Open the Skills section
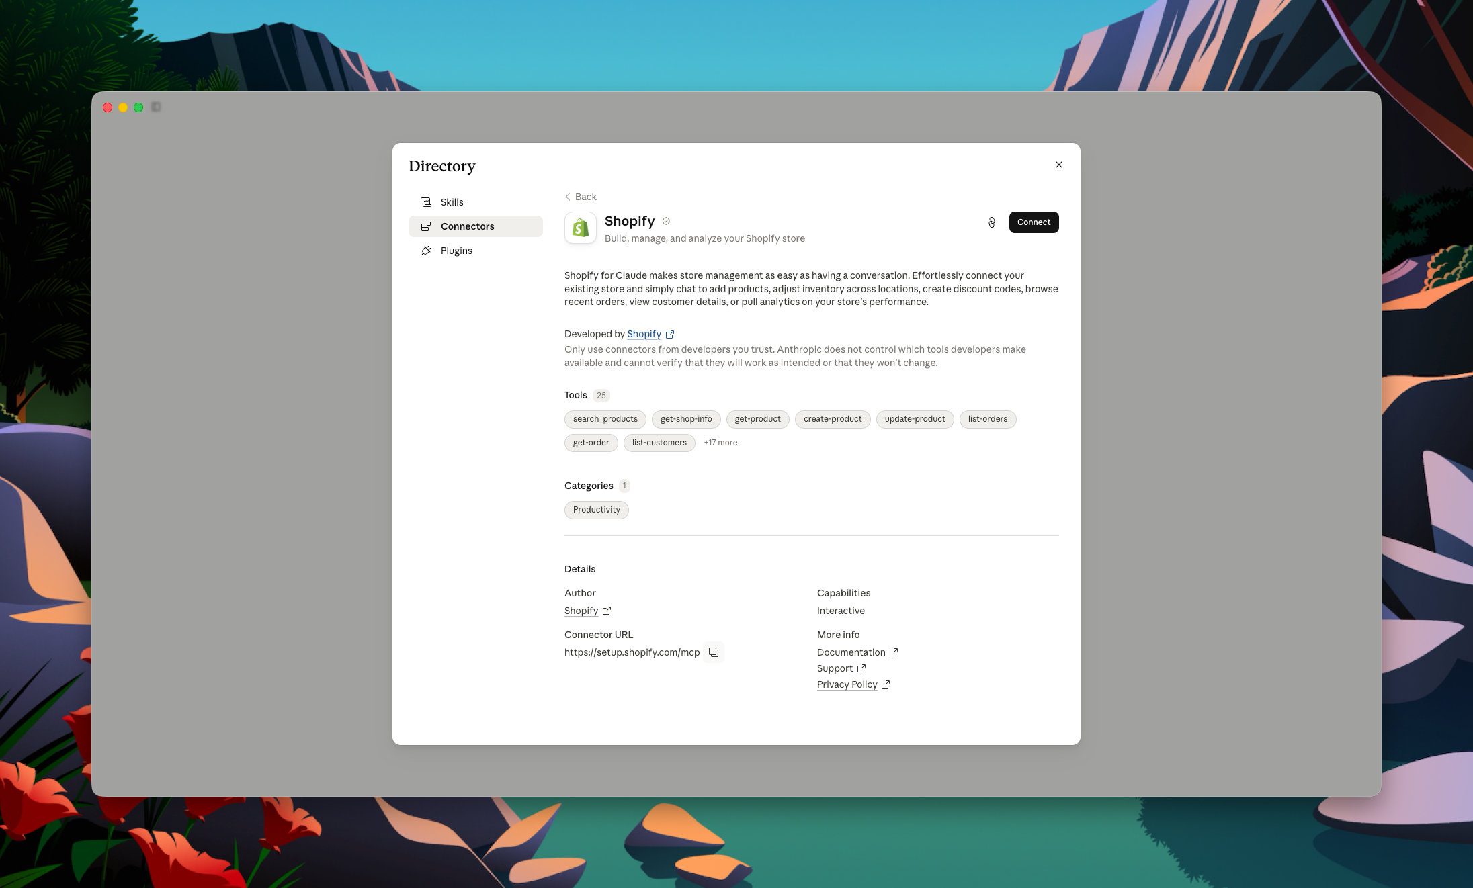The width and height of the screenshot is (1473, 888). coord(475,202)
